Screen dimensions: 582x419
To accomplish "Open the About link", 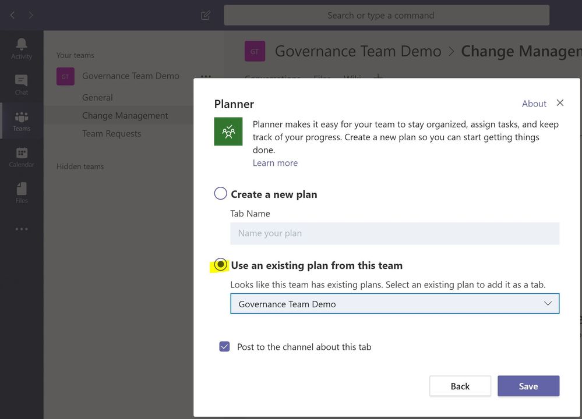I will pyautogui.click(x=534, y=104).
